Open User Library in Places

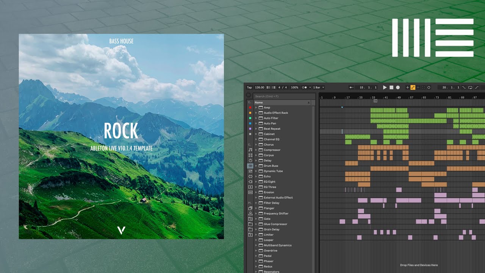pos(250,213)
